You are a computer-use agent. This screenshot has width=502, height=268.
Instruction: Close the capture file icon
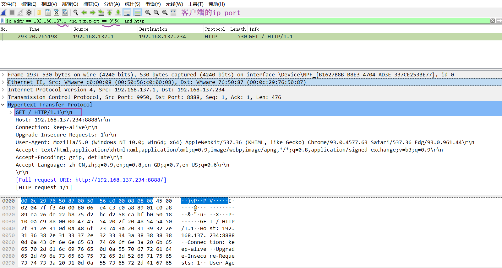(x=57, y=13)
